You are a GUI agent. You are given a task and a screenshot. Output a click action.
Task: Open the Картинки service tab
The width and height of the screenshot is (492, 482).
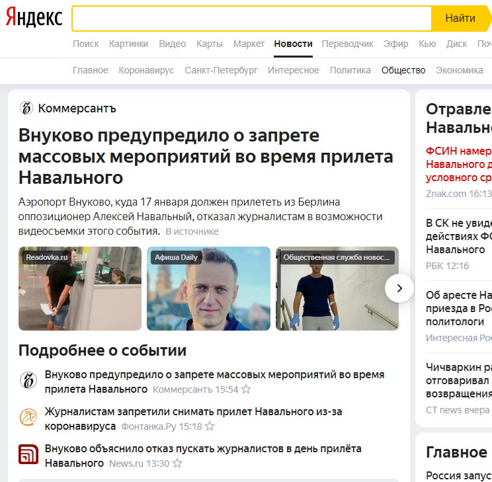[129, 44]
